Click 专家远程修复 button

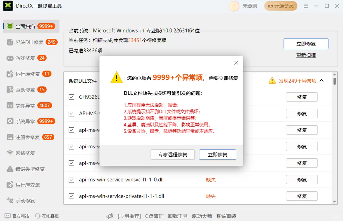[173, 154]
